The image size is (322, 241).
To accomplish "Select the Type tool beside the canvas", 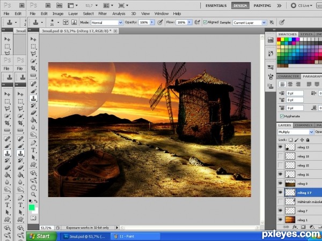I will tap(33, 150).
